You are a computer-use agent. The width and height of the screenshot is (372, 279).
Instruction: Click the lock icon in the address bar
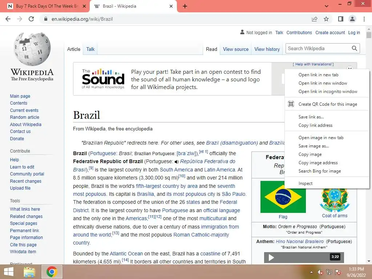pyautogui.click(x=46, y=19)
